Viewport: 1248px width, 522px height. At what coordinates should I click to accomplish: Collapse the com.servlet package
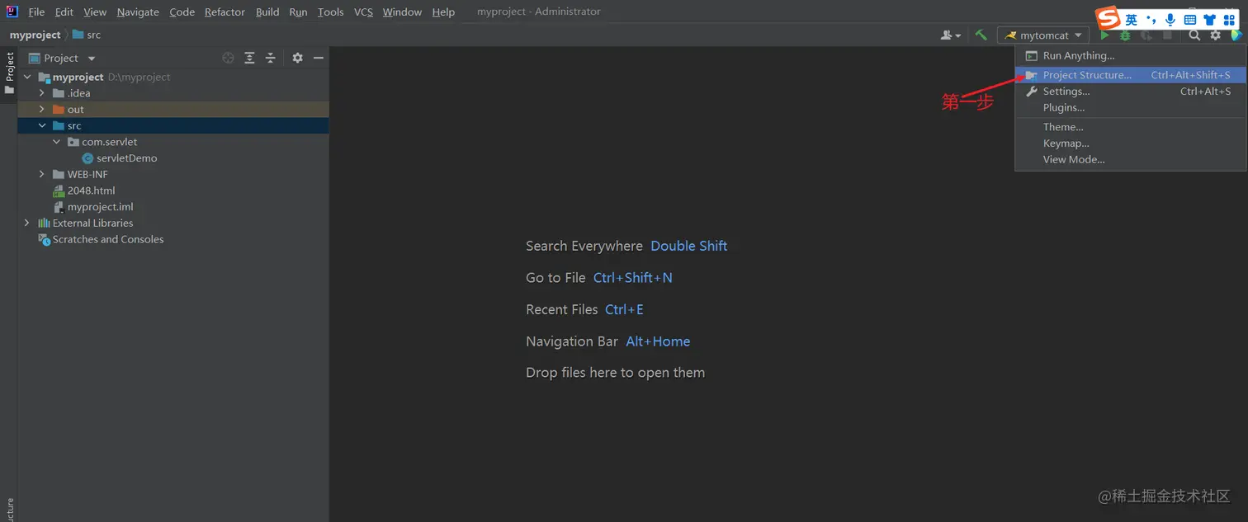click(x=56, y=142)
